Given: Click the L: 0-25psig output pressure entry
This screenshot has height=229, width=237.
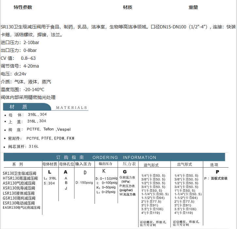Looking at the screenshot, I should pyautogui.click(x=106, y=192).
